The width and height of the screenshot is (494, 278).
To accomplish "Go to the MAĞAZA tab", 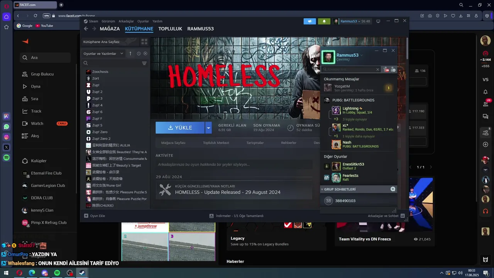I will (110, 29).
